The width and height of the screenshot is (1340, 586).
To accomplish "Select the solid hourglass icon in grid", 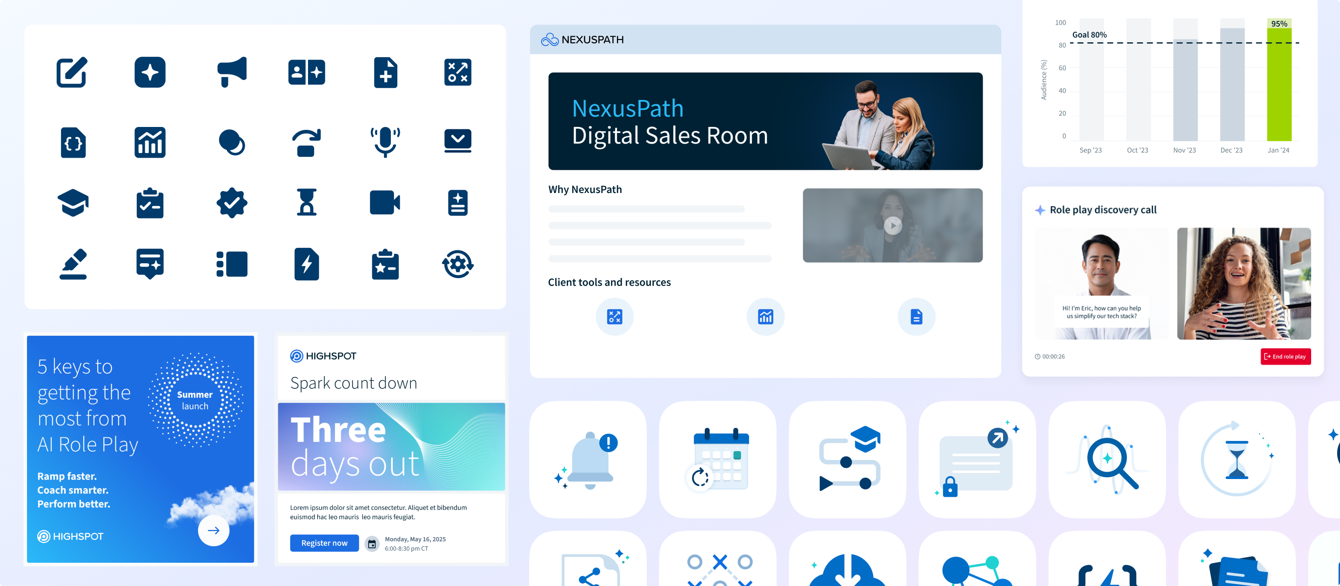I will pos(307,203).
